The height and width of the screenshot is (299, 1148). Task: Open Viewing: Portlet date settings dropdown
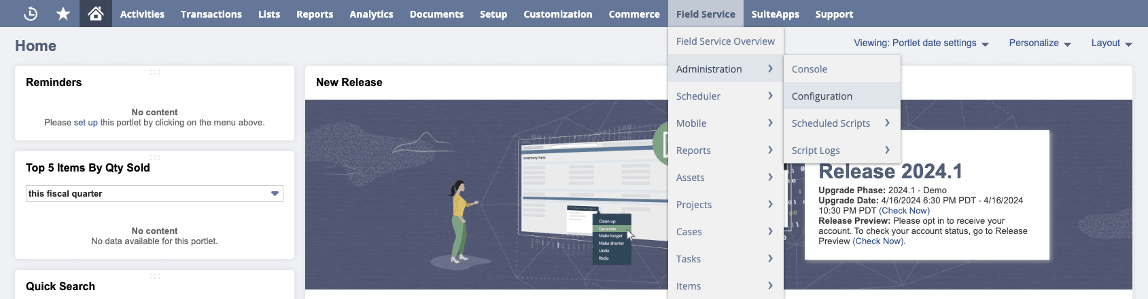921,43
